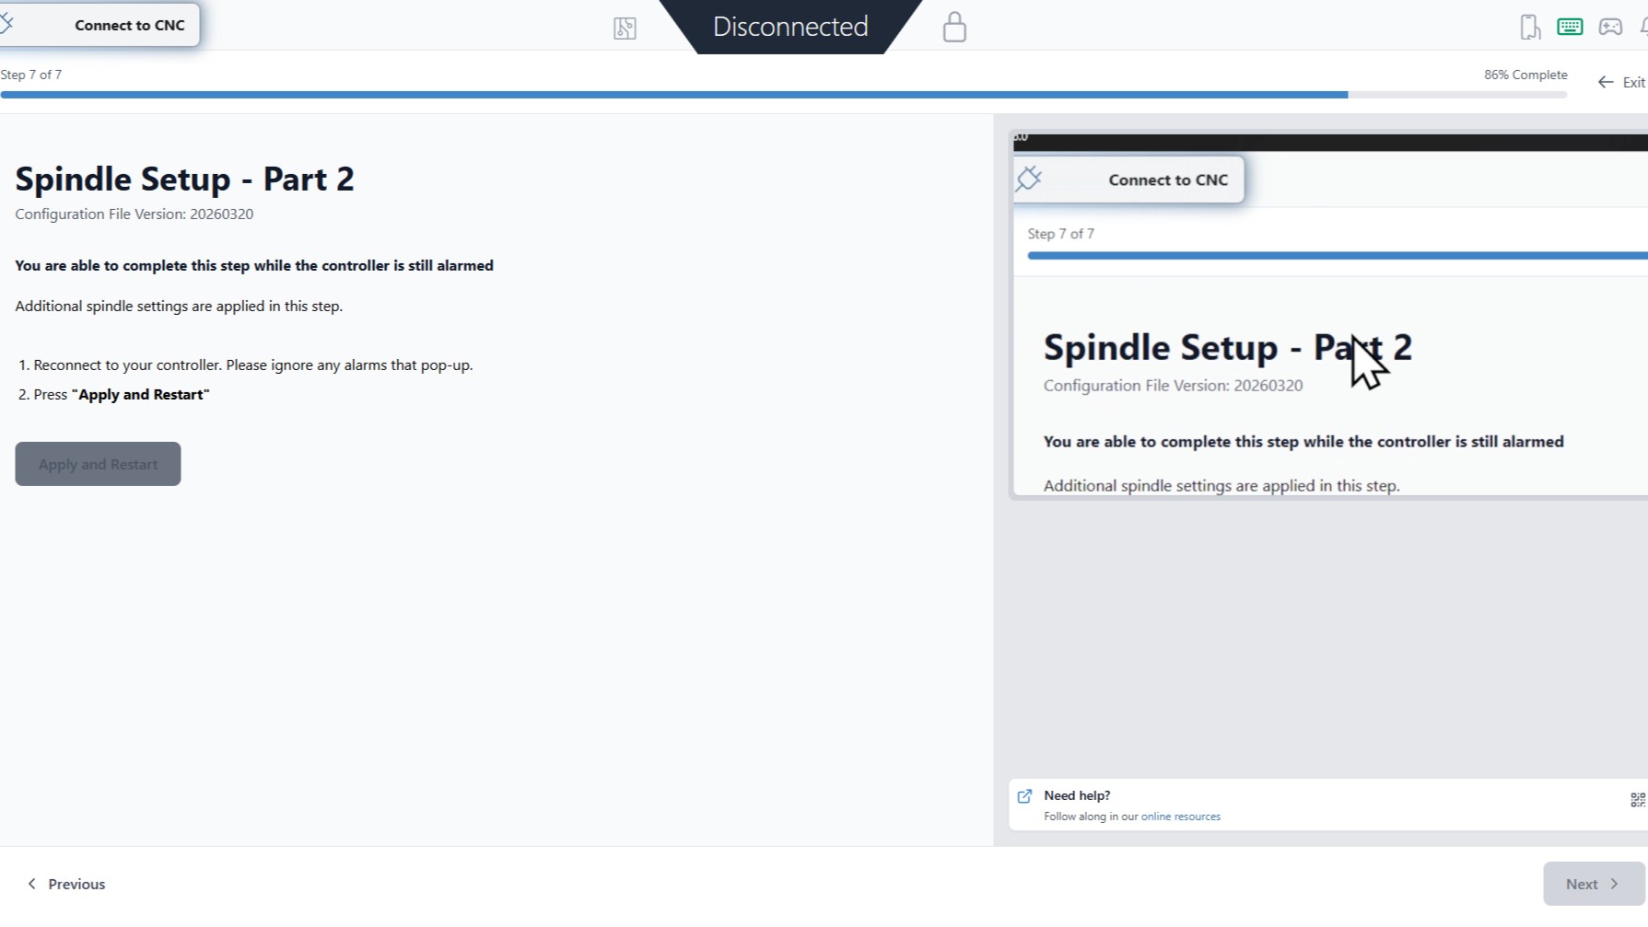
Task: Click the Disconnected status banner
Action: click(x=790, y=27)
